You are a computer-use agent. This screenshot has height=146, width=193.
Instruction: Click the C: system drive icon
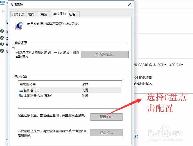coord(21,96)
